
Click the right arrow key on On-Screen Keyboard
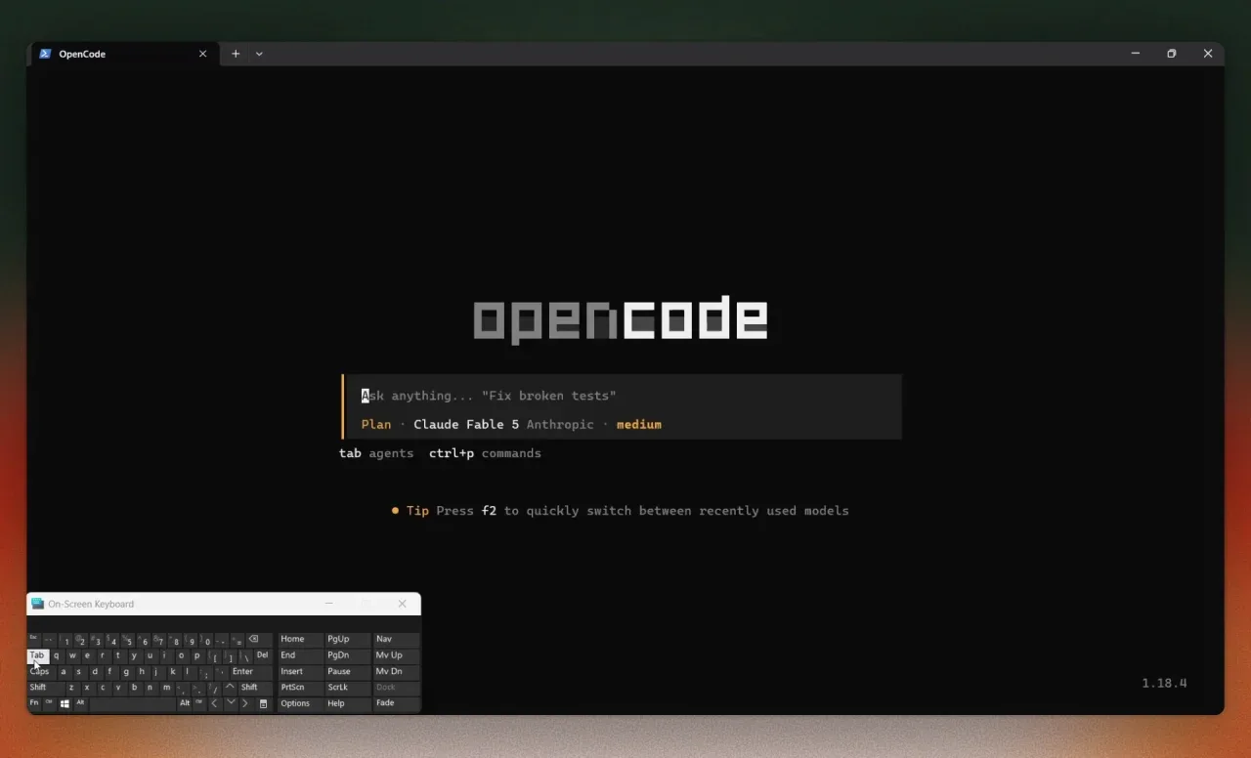point(246,703)
